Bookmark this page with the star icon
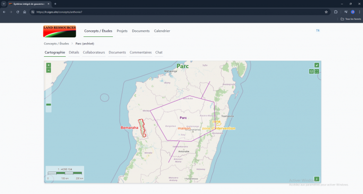Screen dimensions: 363x194 [326, 12]
